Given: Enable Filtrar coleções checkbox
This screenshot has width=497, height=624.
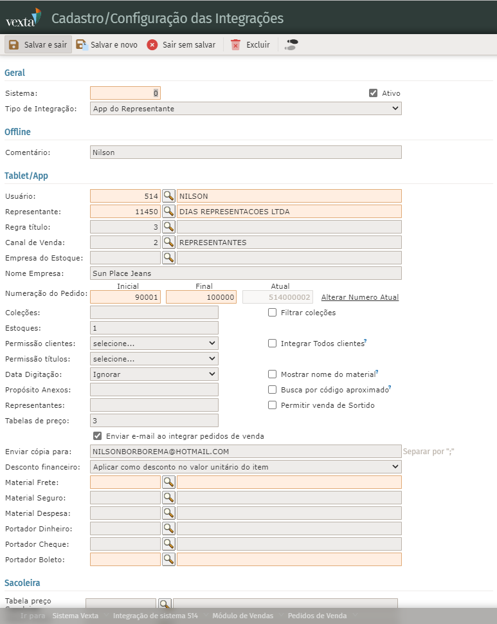Looking at the screenshot, I should [273, 313].
